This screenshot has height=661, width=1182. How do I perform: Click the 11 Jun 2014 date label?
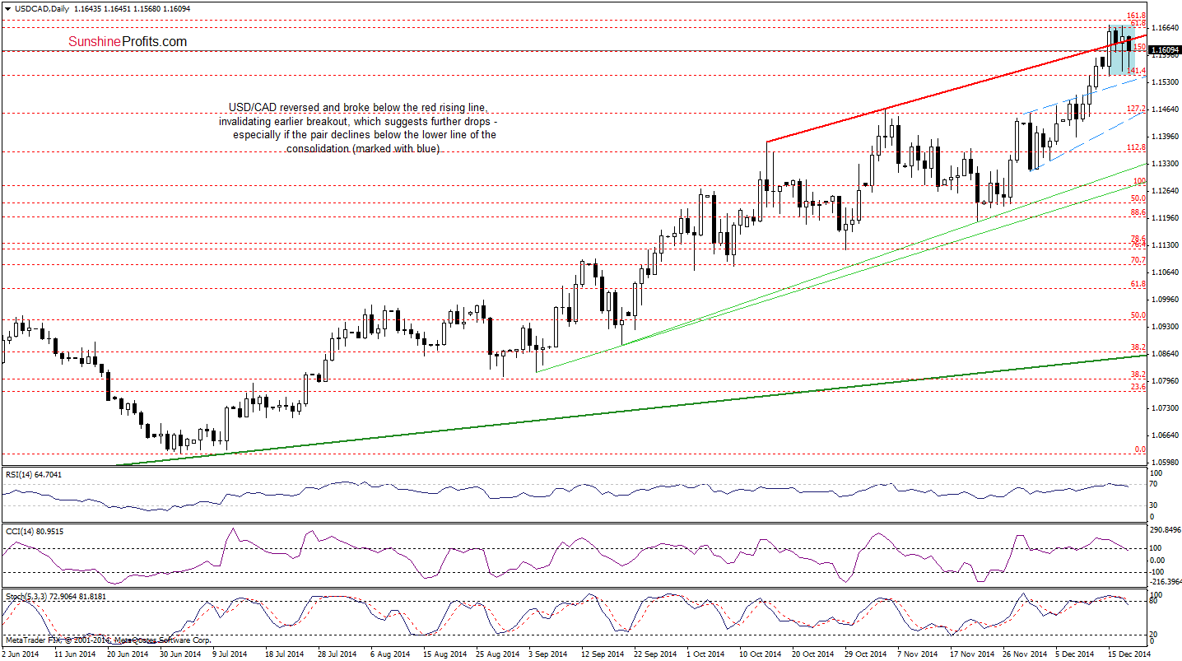pyautogui.click(x=73, y=654)
